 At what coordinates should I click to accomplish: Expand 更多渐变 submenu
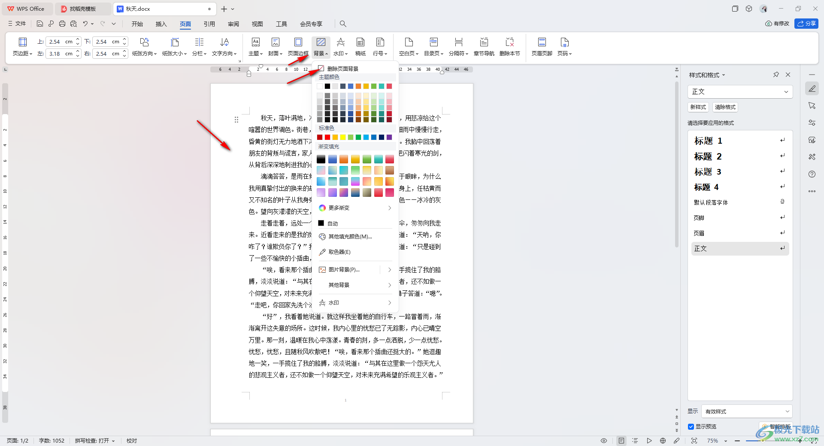click(x=355, y=208)
